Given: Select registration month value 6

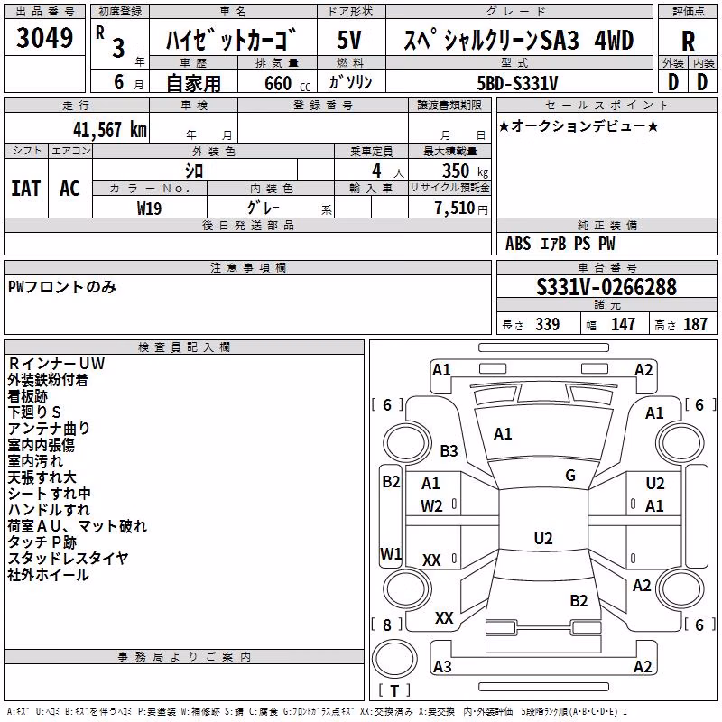Looking at the screenshot, I should 119,82.
